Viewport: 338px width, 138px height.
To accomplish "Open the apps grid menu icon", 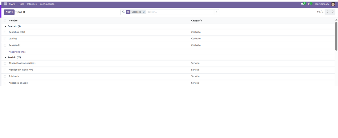I will (x=6, y=4).
